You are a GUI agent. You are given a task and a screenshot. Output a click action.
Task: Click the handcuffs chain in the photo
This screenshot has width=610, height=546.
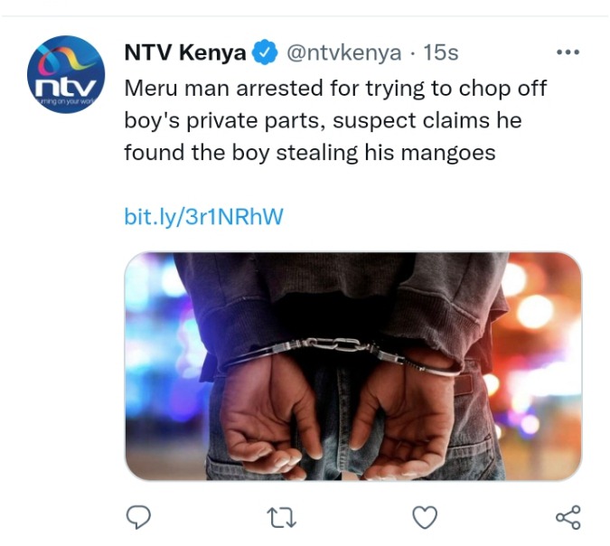(x=335, y=345)
